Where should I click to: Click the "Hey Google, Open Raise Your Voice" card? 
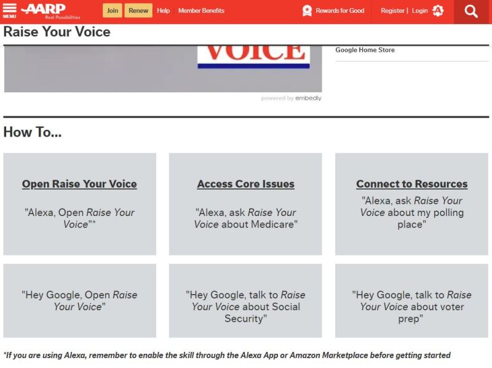[79, 300]
